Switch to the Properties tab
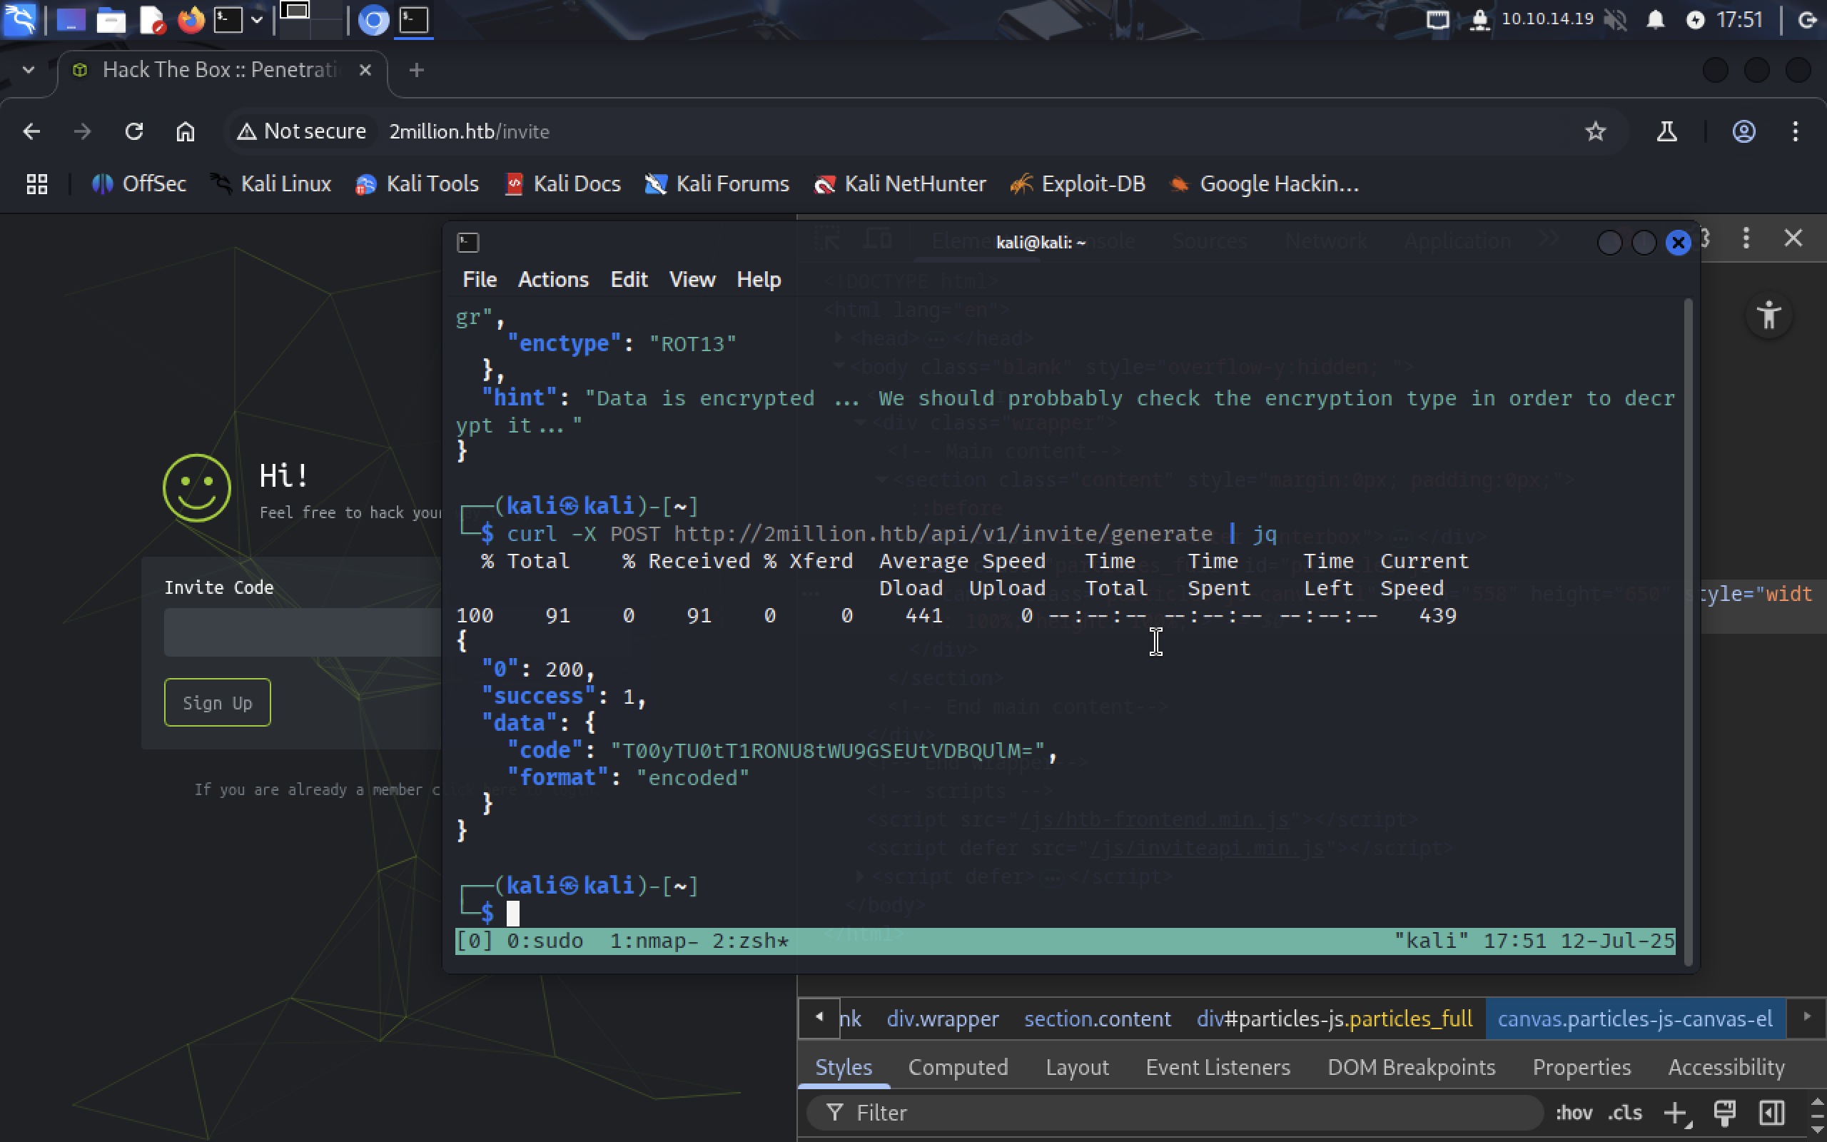 (1581, 1066)
